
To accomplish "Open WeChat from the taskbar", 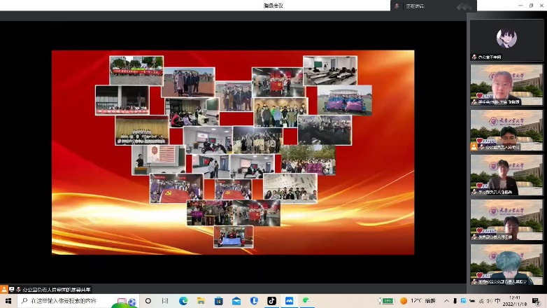I will [x=306, y=301].
